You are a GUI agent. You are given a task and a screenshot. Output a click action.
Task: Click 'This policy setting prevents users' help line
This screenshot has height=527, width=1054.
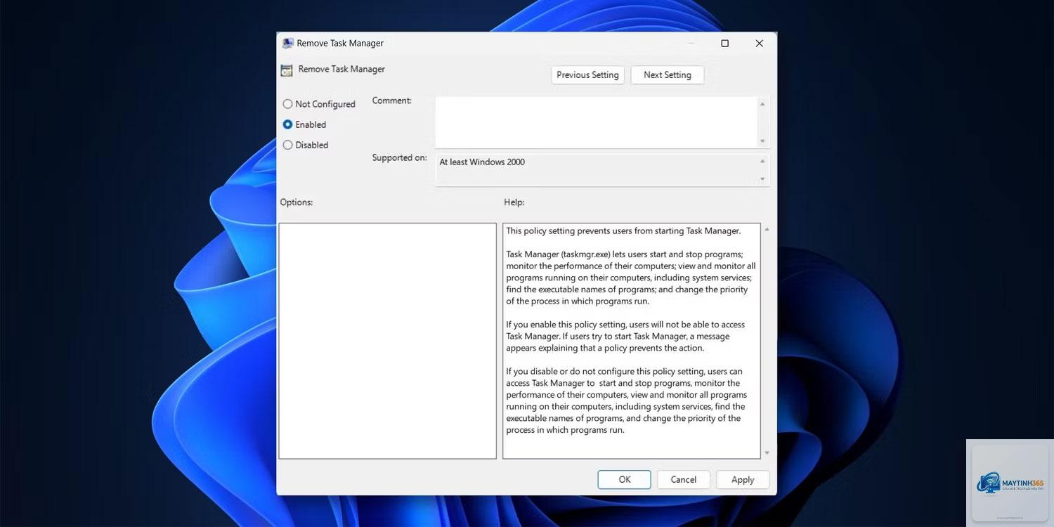(x=623, y=230)
